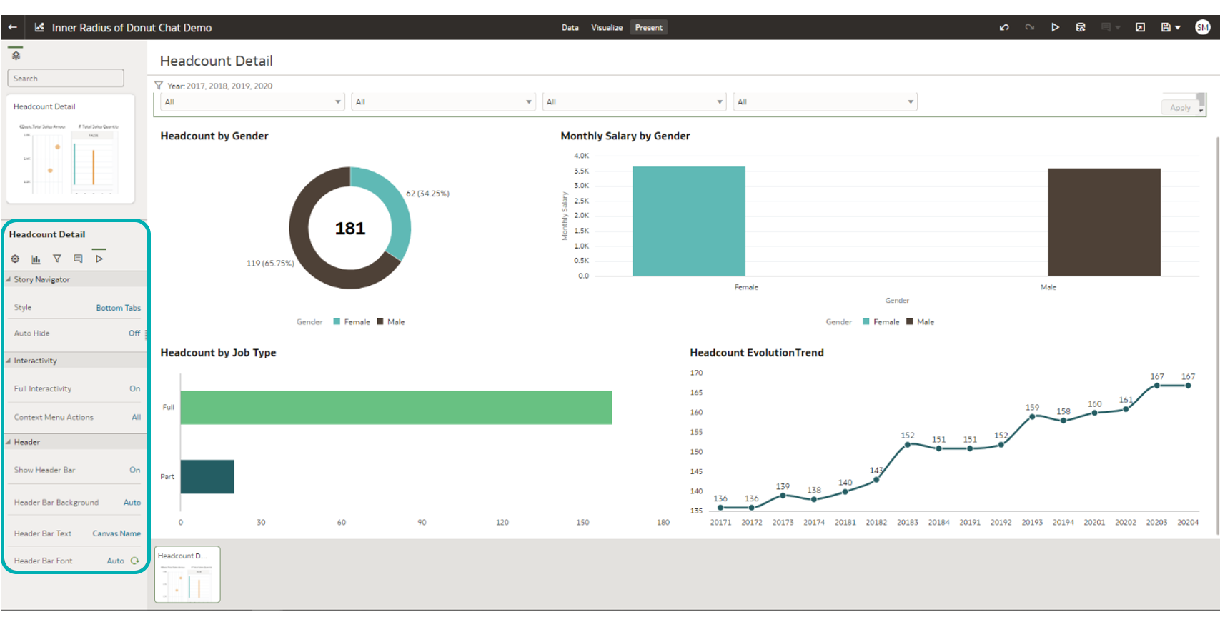
Task: Open the Present play properties tab
Action: pyautogui.click(x=99, y=259)
